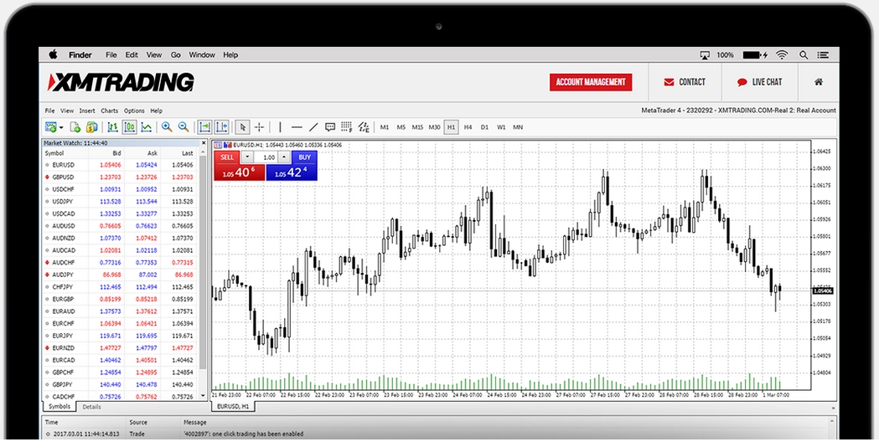Open the CONTACT link
Viewport: 879px width, 447px height.
coord(685,82)
